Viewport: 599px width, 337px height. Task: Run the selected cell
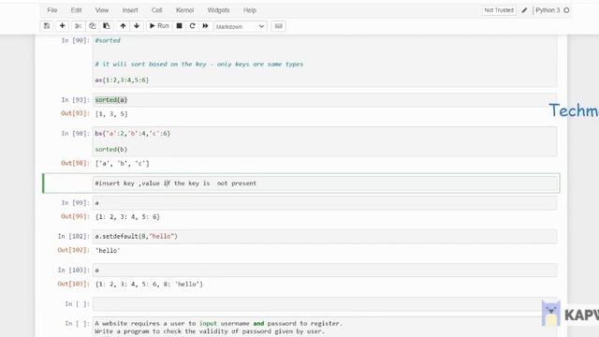(x=159, y=26)
